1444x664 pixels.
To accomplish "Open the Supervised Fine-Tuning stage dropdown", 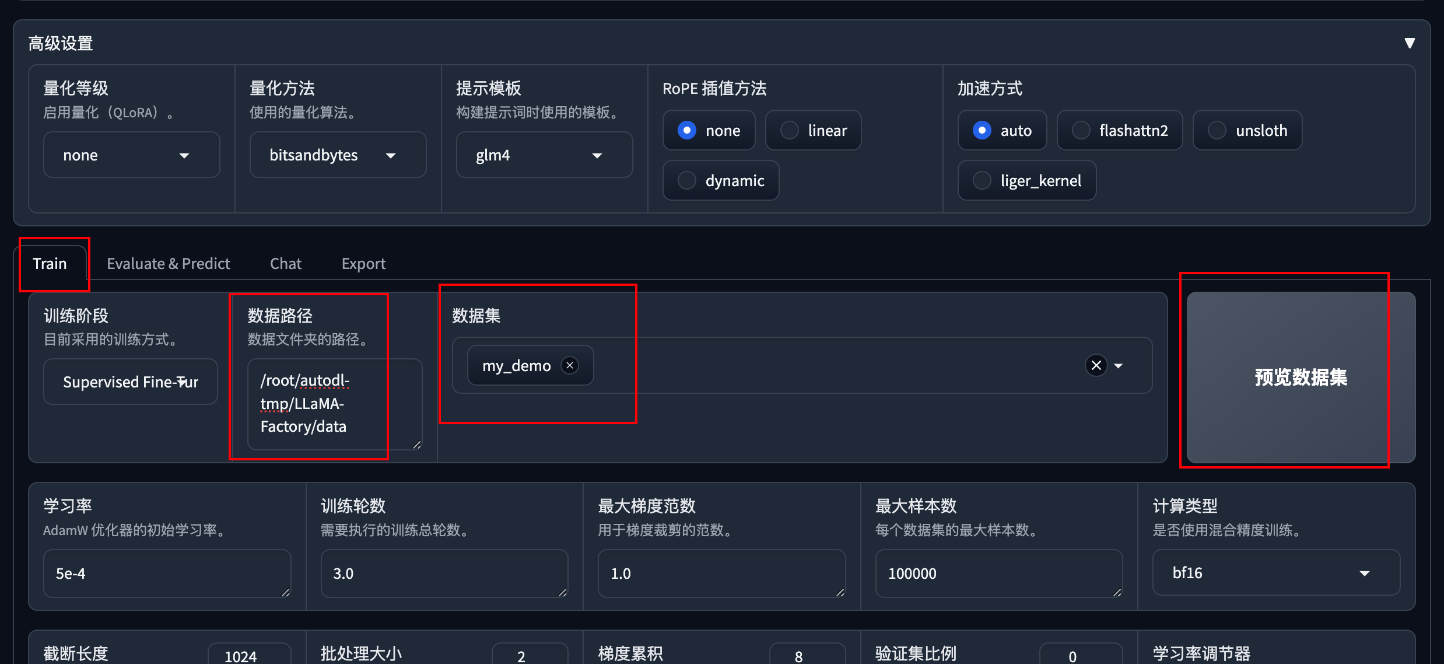I will pyautogui.click(x=131, y=382).
